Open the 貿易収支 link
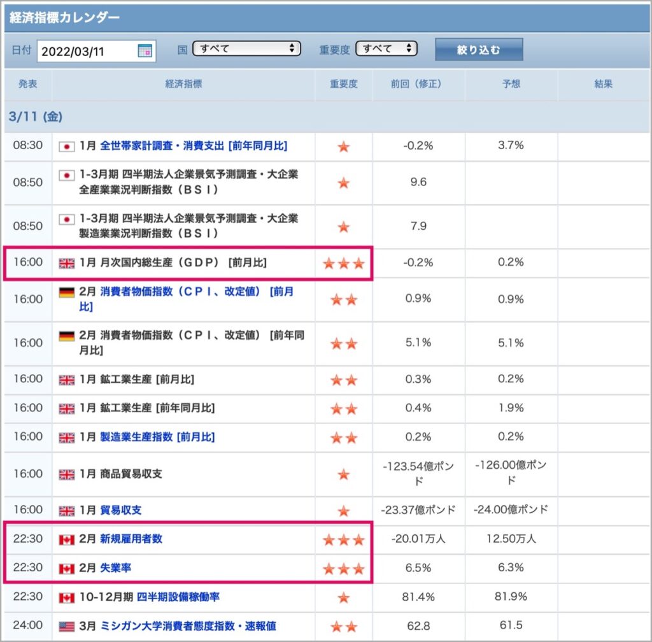The width and height of the screenshot is (652, 642). coord(120,510)
